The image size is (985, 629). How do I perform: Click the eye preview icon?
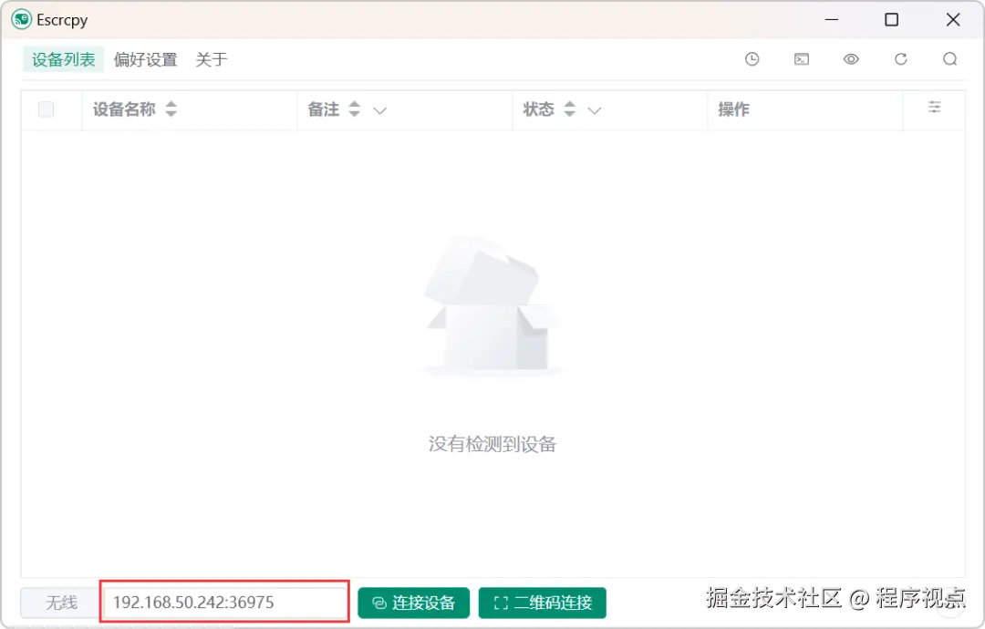tap(851, 58)
